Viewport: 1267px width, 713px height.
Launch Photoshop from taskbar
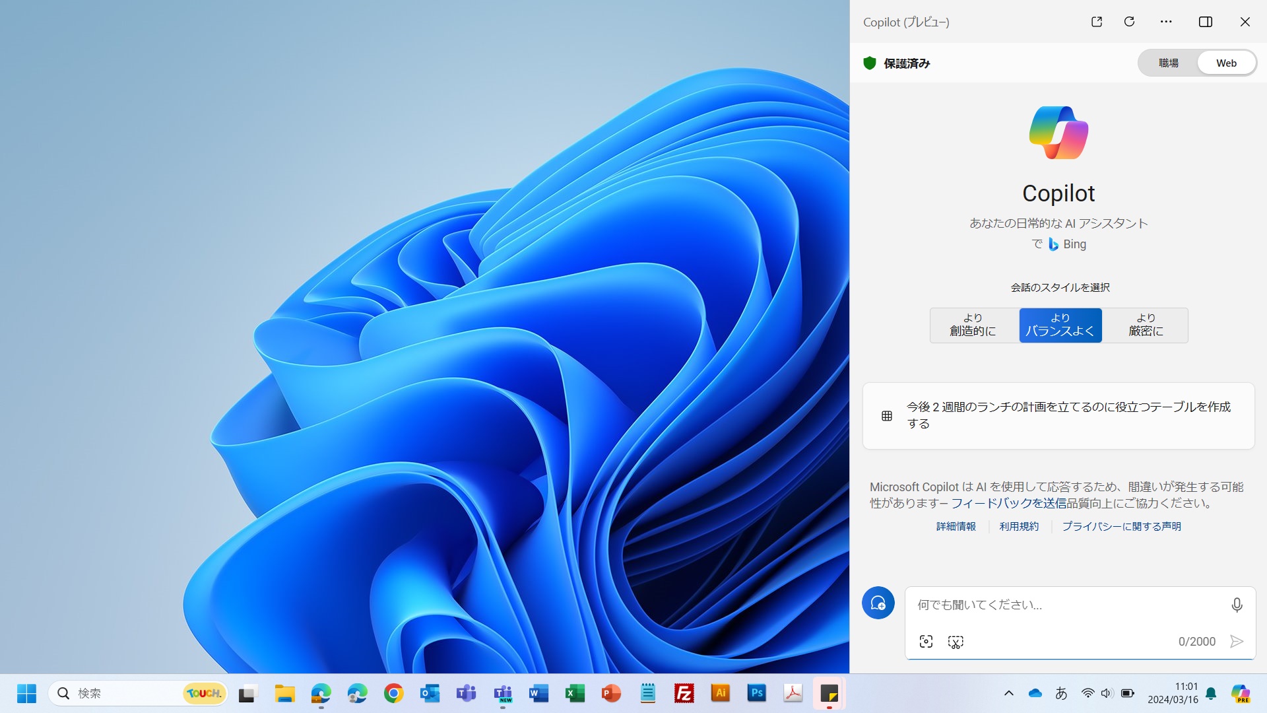coord(756,693)
